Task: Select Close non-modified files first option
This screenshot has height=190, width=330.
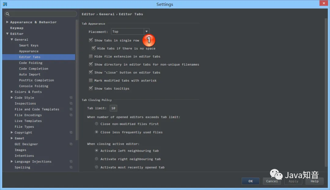Action: [x=97, y=124]
